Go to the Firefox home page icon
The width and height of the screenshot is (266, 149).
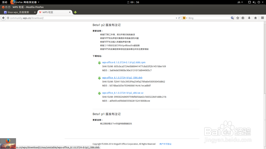click(x=255, y=18)
